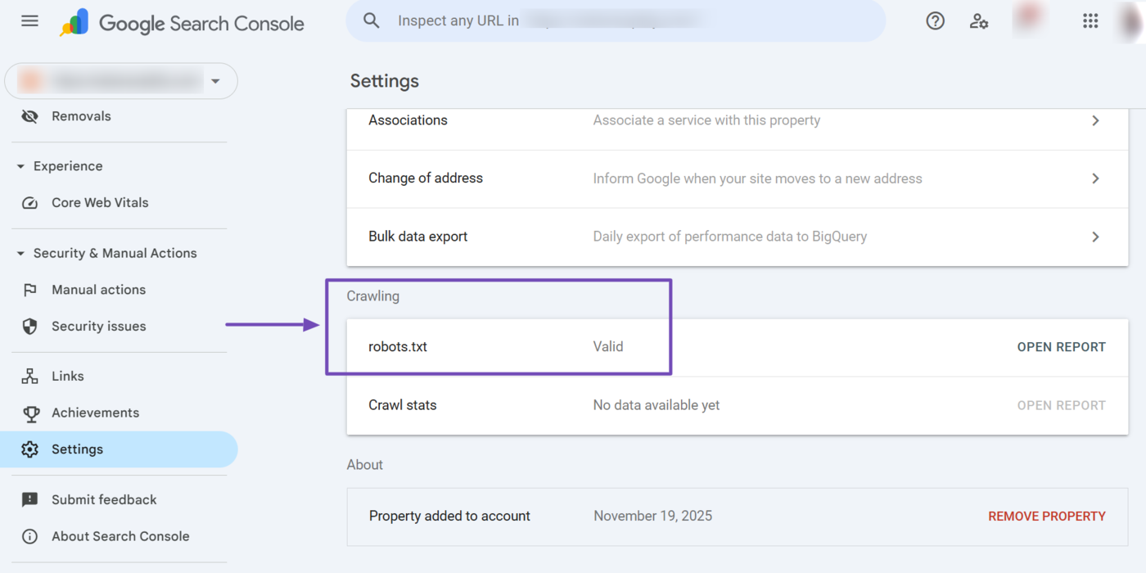Image resolution: width=1146 pixels, height=573 pixels.
Task: Click the Achievements trophy icon
Action: click(x=29, y=413)
